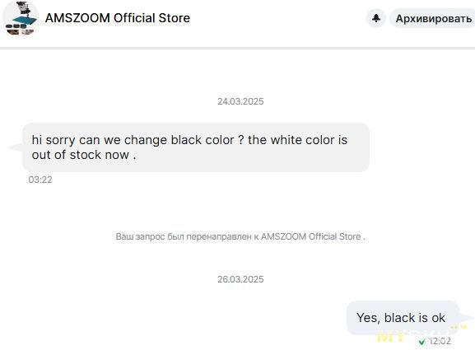Mute notifications with the bell icon
The width and height of the screenshot is (475, 350).
coord(376,18)
